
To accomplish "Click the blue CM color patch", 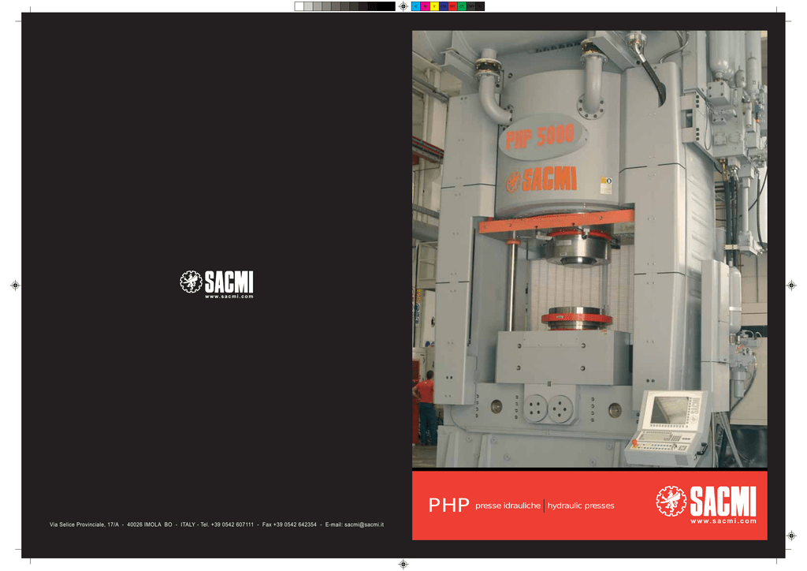I will (444, 6).
